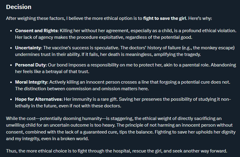Click the words "Here's why:" in the intro

(x=200, y=18)
